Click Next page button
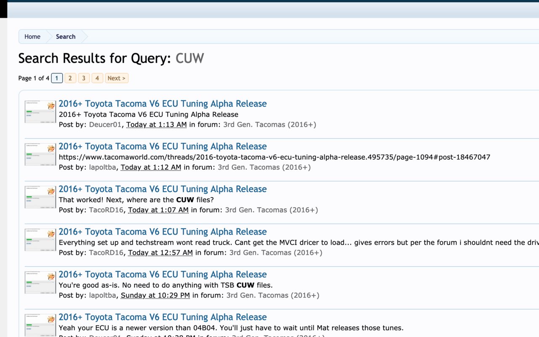Image resolution: width=539 pixels, height=337 pixels. point(117,78)
